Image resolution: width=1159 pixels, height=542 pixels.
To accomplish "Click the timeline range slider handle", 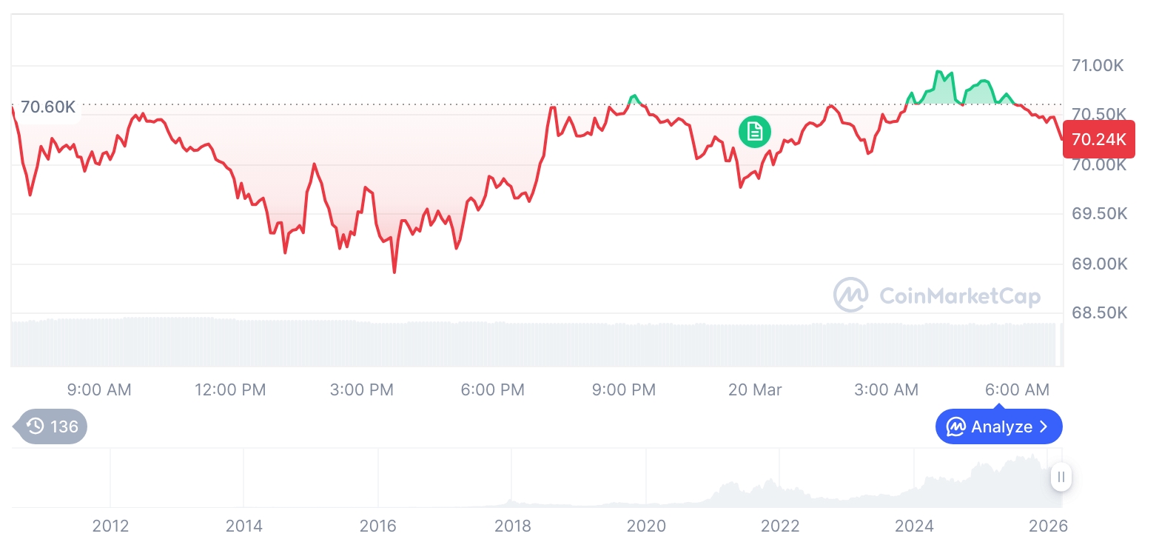I will tap(1061, 477).
